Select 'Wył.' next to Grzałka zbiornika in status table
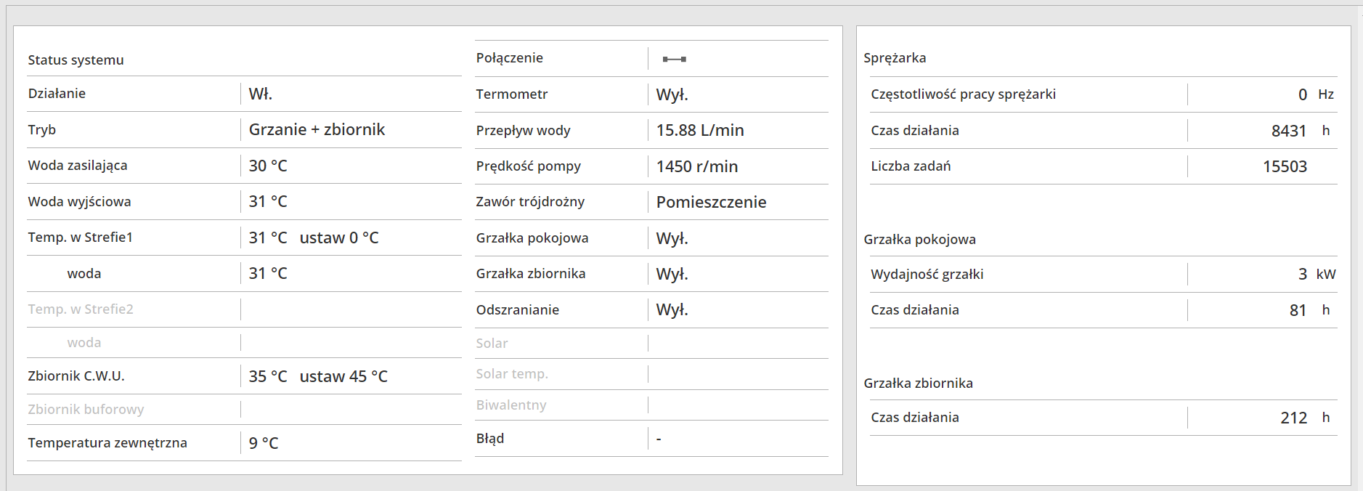The height and width of the screenshot is (491, 1363). click(672, 274)
